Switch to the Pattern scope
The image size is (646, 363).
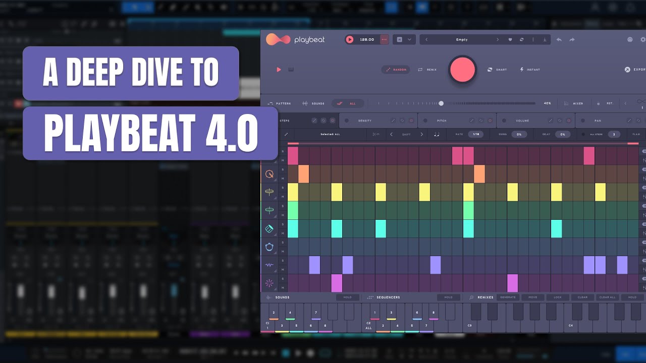pyautogui.click(x=279, y=103)
